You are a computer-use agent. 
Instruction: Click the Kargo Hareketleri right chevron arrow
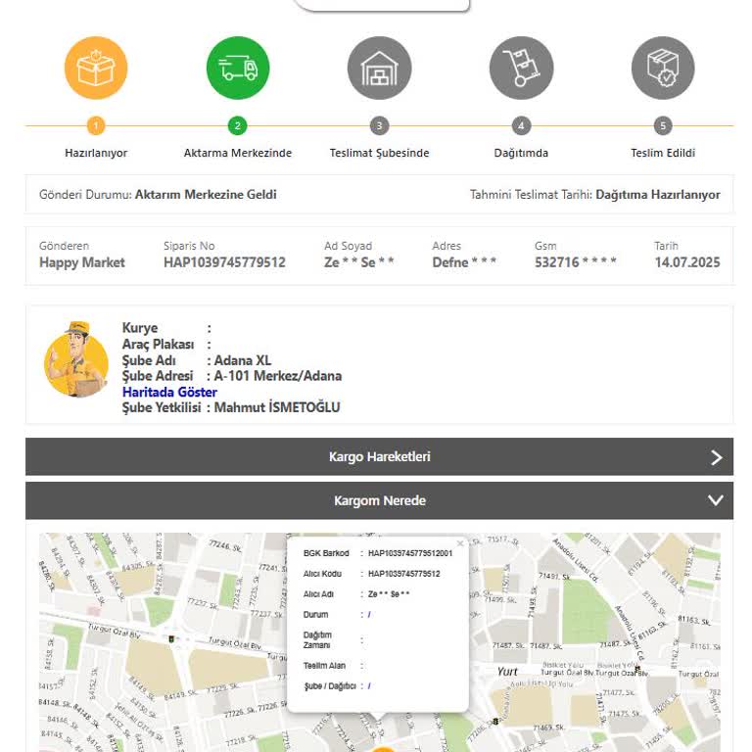(716, 457)
